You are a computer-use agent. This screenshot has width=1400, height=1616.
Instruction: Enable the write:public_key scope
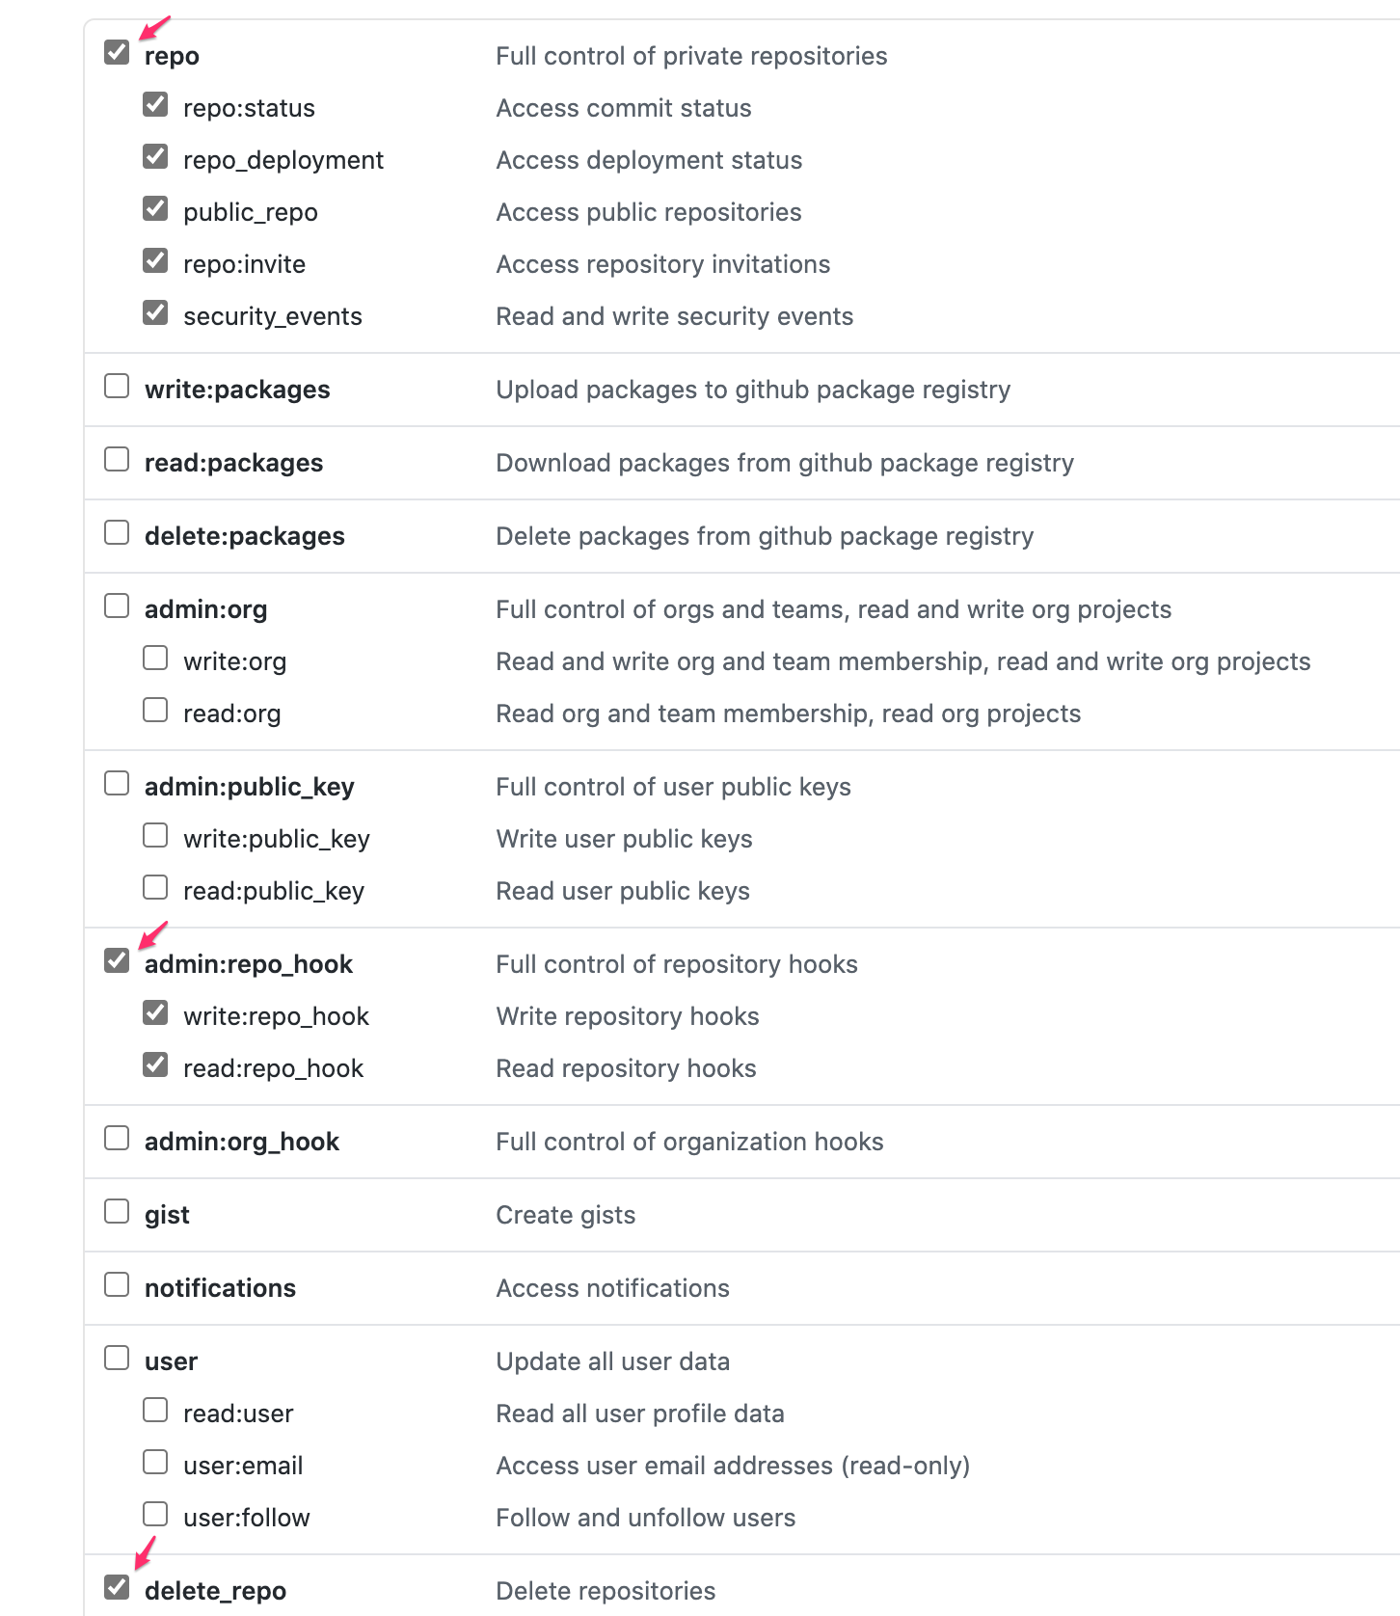[155, 835]
